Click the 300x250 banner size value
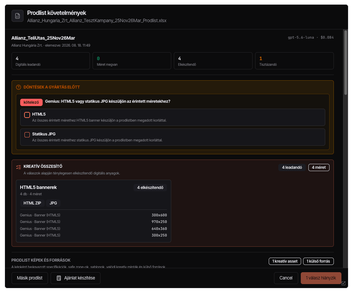 point(159,235)
